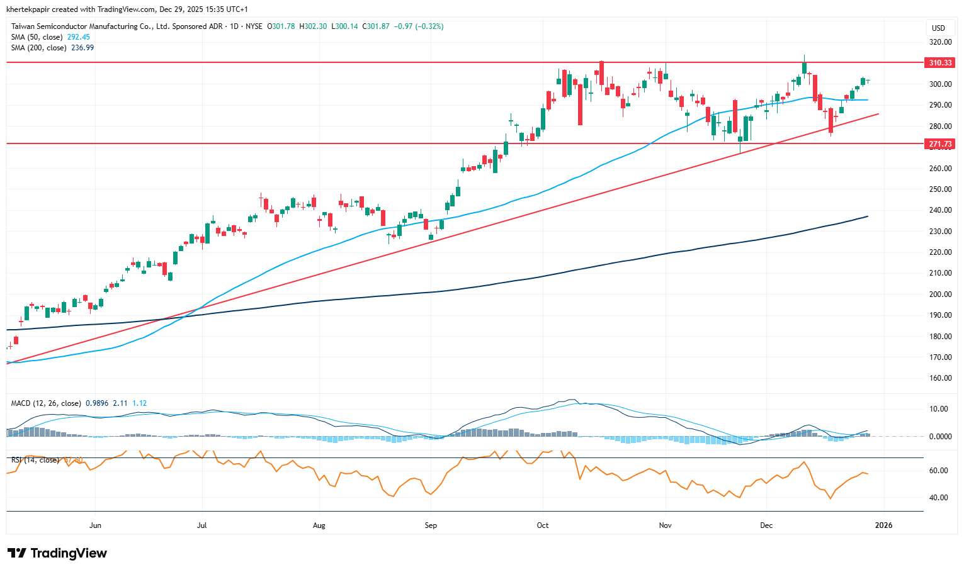Viewport: 964px width, 572px height.
Task: Click the Oct label on time axis
Action: 543,525
